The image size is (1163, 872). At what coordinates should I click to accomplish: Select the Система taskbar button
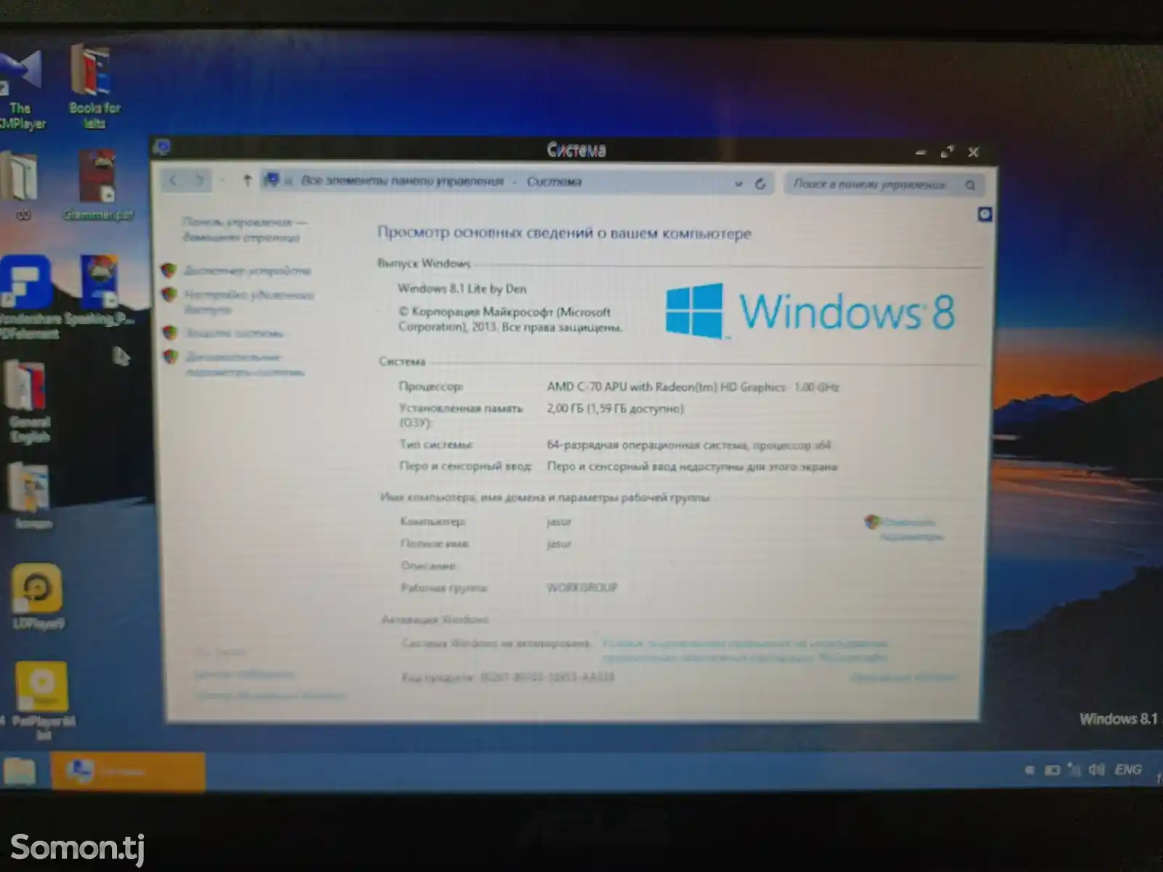click(128, 771)
